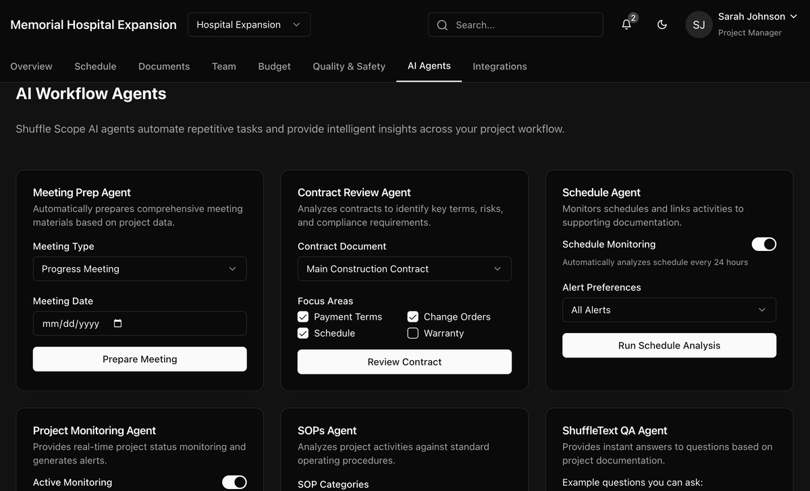Click the Review Contract button

(x=404, y=362)
